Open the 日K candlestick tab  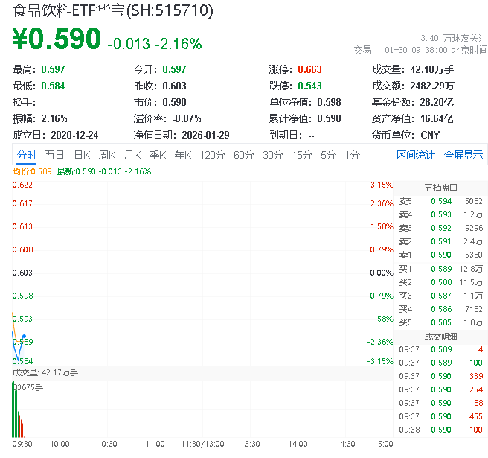[82, 155]
